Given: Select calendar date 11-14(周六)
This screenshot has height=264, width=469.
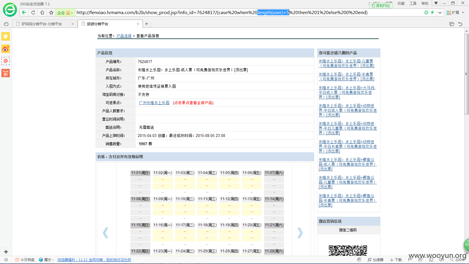Looking at the screenshot, I should (x=274, y=199).
